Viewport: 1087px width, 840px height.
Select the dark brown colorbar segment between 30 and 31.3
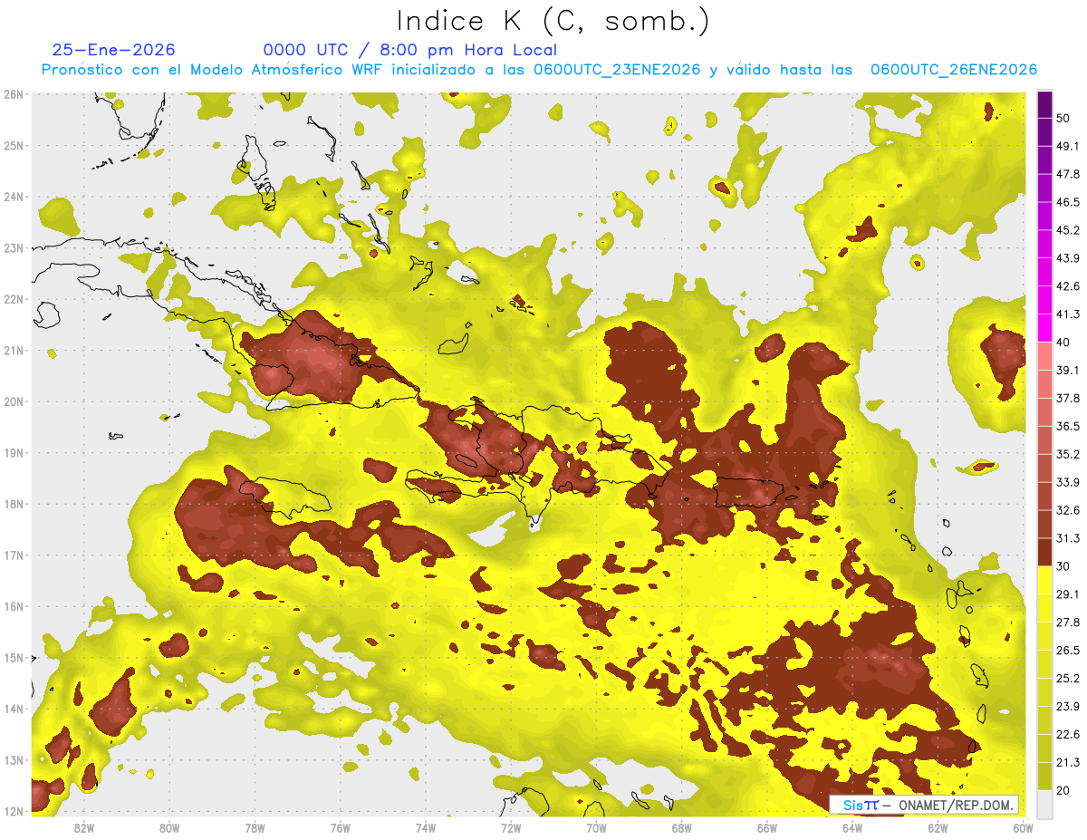[x=1044, y=552]
